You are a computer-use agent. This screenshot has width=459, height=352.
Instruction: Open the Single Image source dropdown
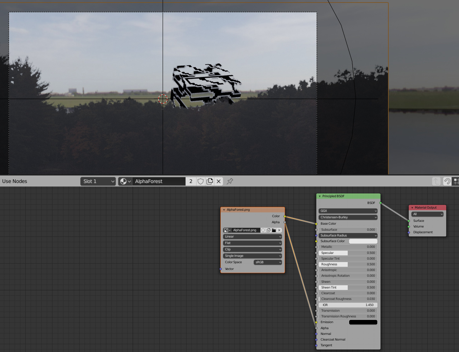pos(252,256)
